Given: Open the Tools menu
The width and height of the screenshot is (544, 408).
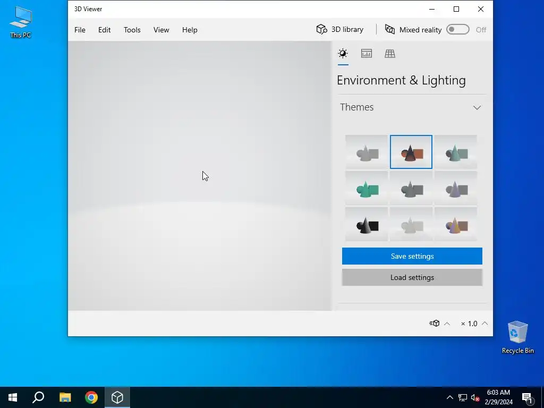Looking at the screenshot, I should click(x=132, y=30).
